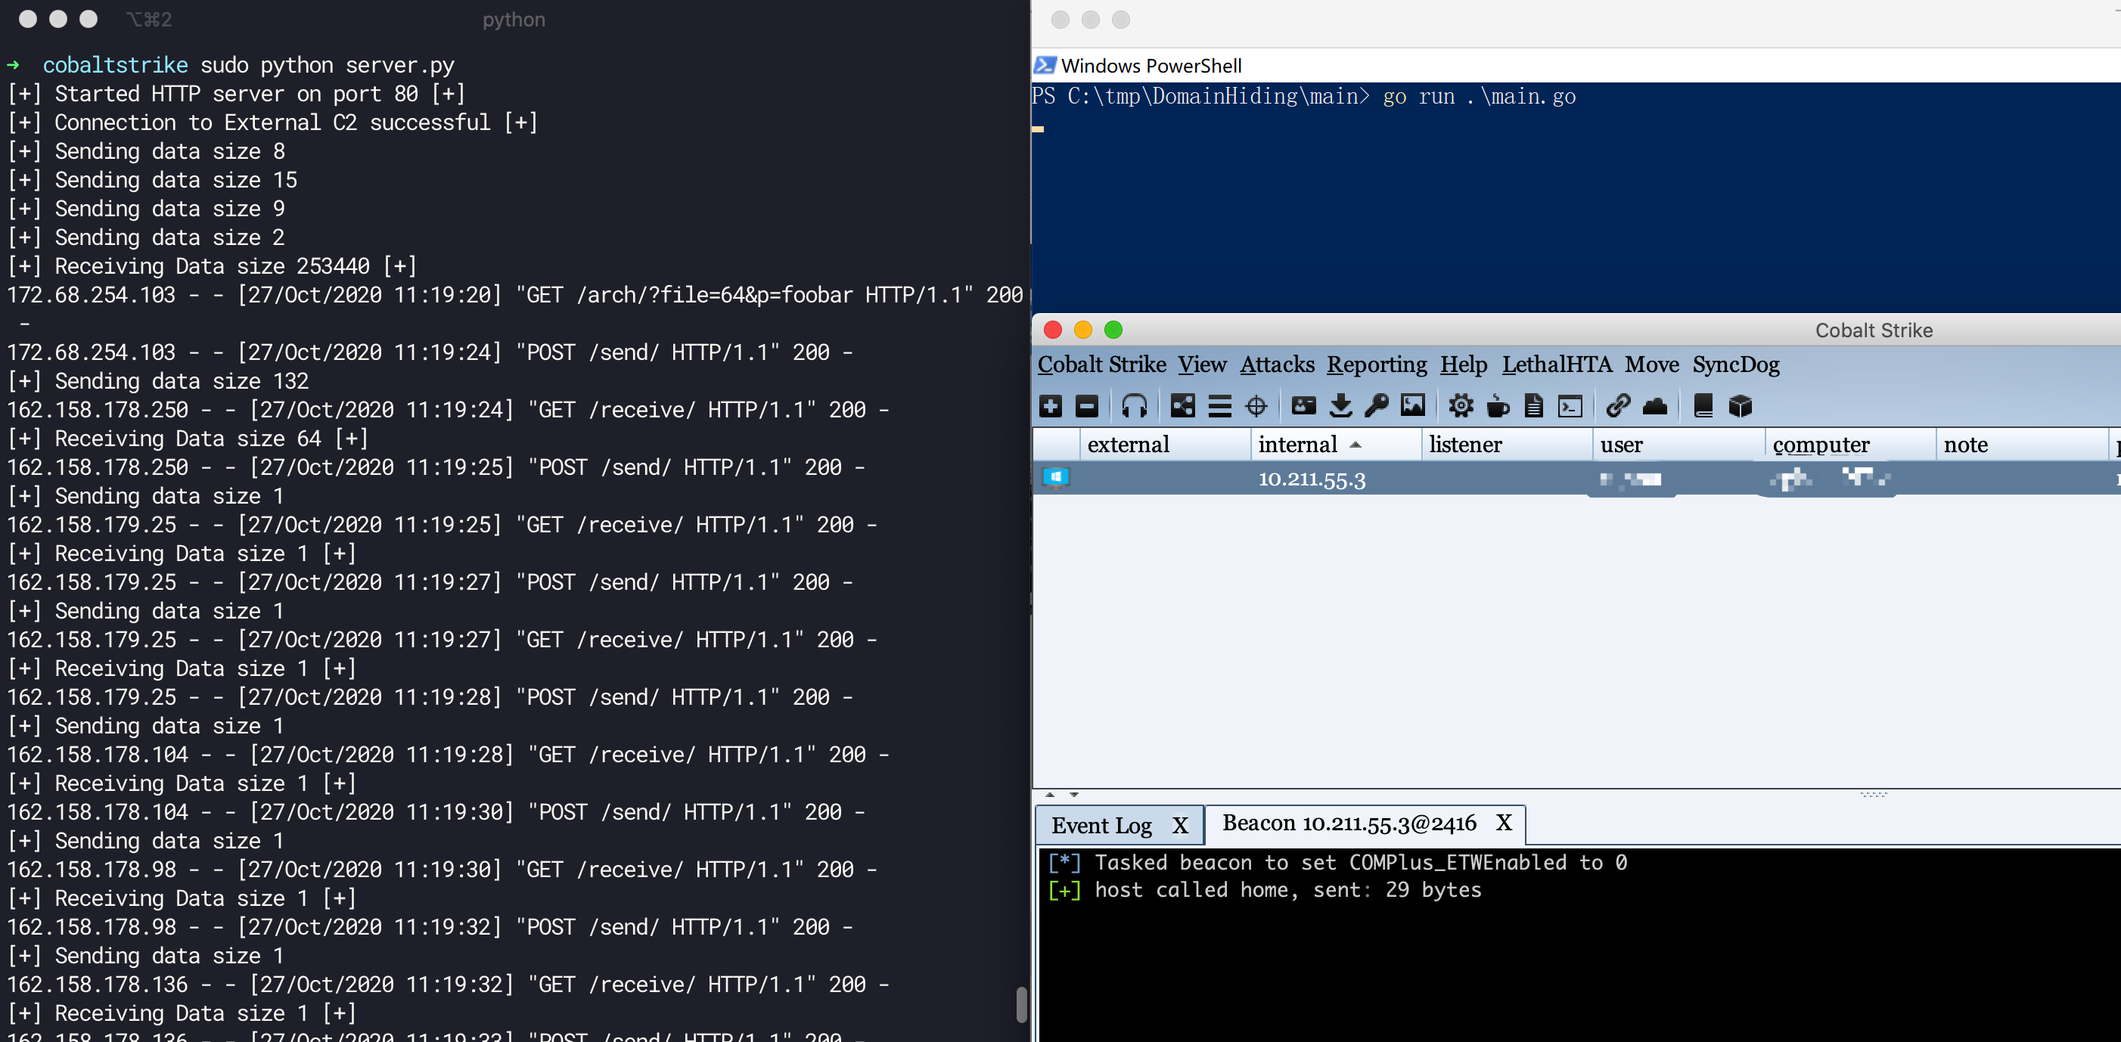Click 'host called home, sent: 29 bytes' line
The width and height of the screenshot is (2121, 1042).
coord(1265,890)
